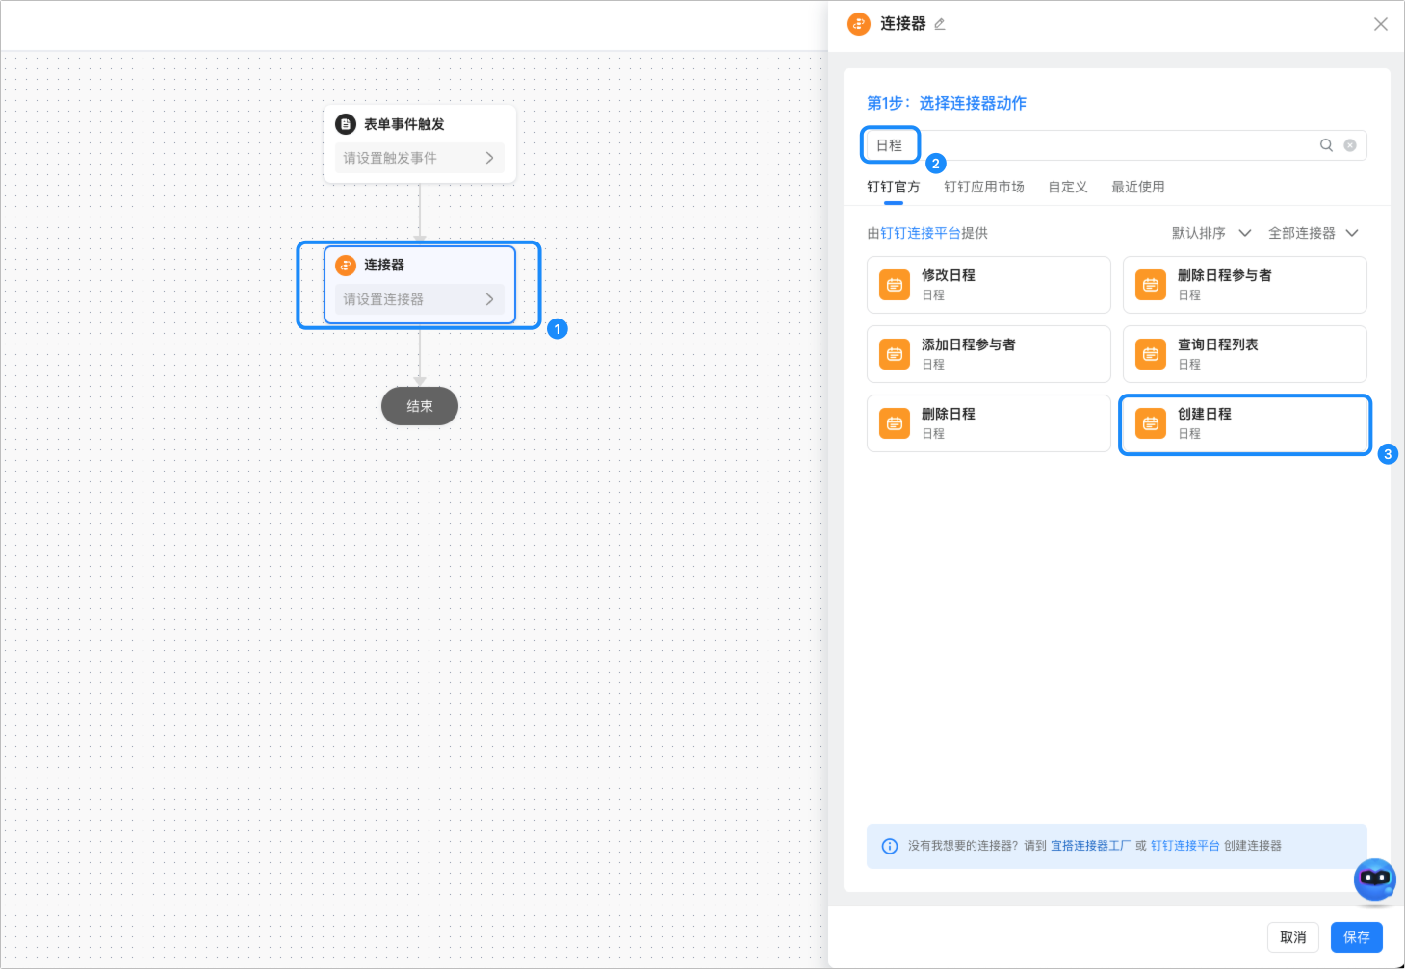Click the 结束 end node

[x=420, y=406]
